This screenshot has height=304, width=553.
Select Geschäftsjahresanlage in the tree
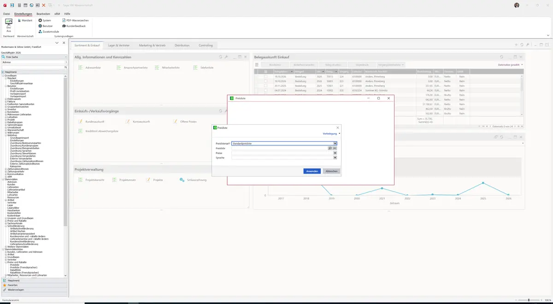tap(21, 83)
